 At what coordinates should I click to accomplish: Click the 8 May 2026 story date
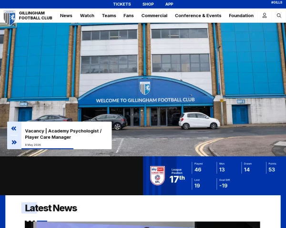[x=33, y=145]
